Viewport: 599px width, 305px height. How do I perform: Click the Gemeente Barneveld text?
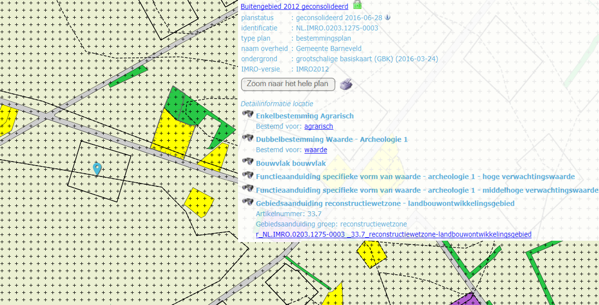coord(328,48)
